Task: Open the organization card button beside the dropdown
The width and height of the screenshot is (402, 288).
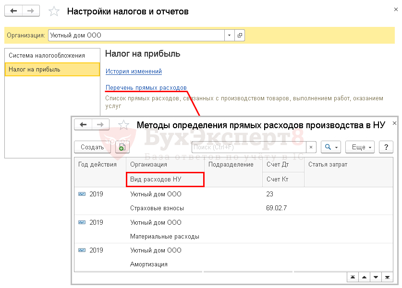Action: [240, 35]
